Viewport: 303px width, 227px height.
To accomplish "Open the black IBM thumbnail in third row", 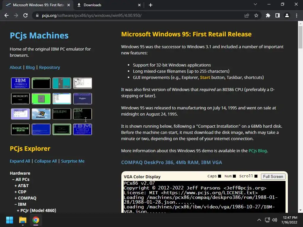I will point(83,114).
